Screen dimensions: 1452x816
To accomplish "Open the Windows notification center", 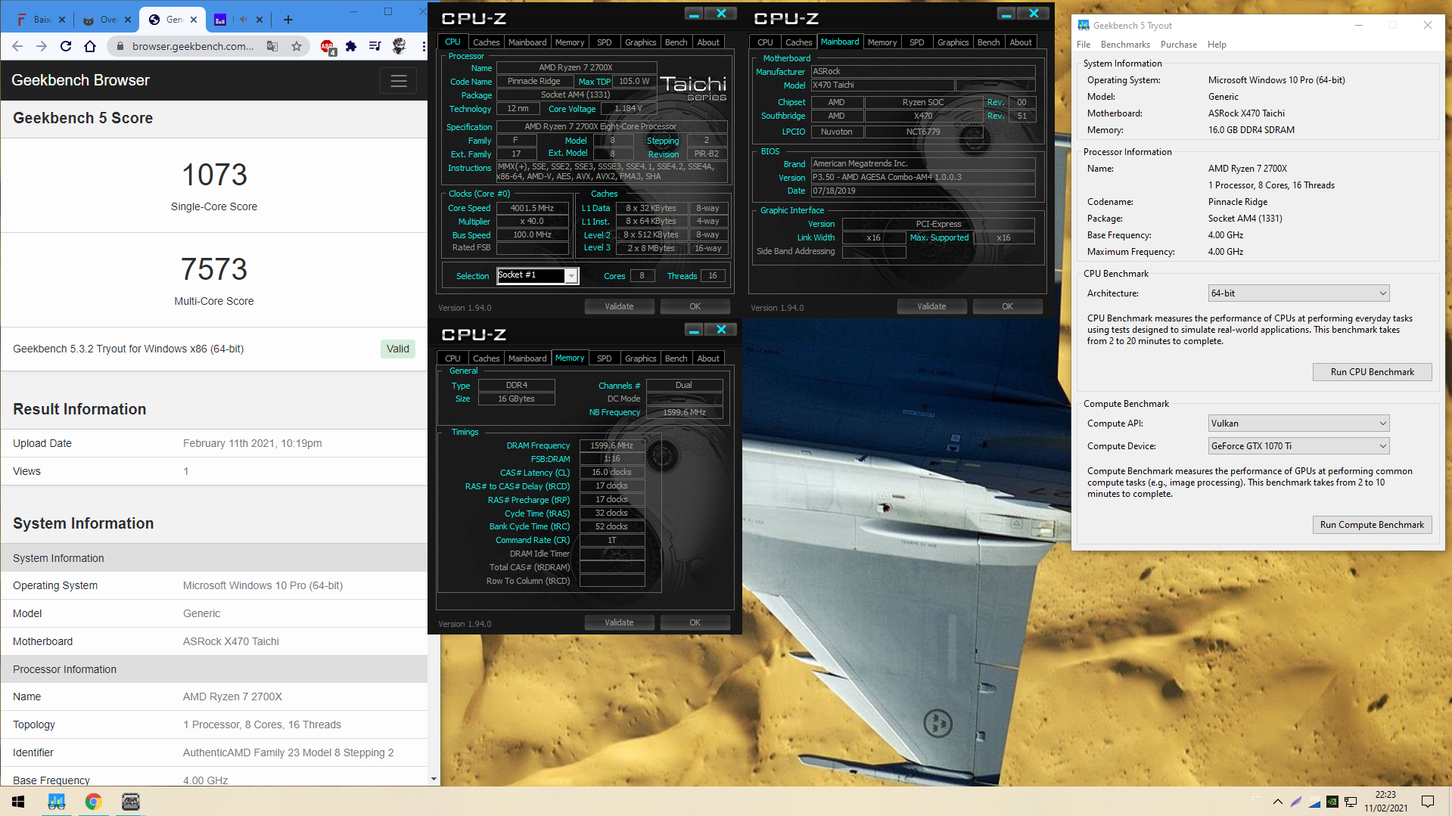I will pyautogui.click(x=1428, y=802).
